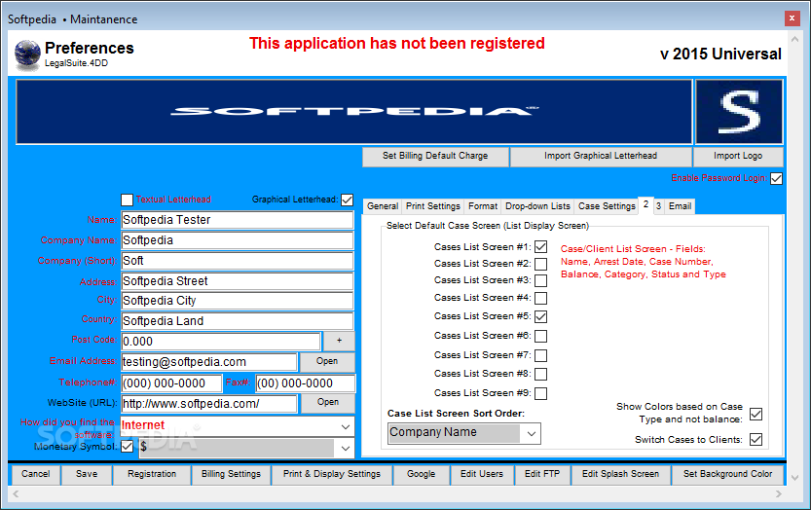Click Set Billing Default Charge button
The image size is (811, 510).
(435, 156)
